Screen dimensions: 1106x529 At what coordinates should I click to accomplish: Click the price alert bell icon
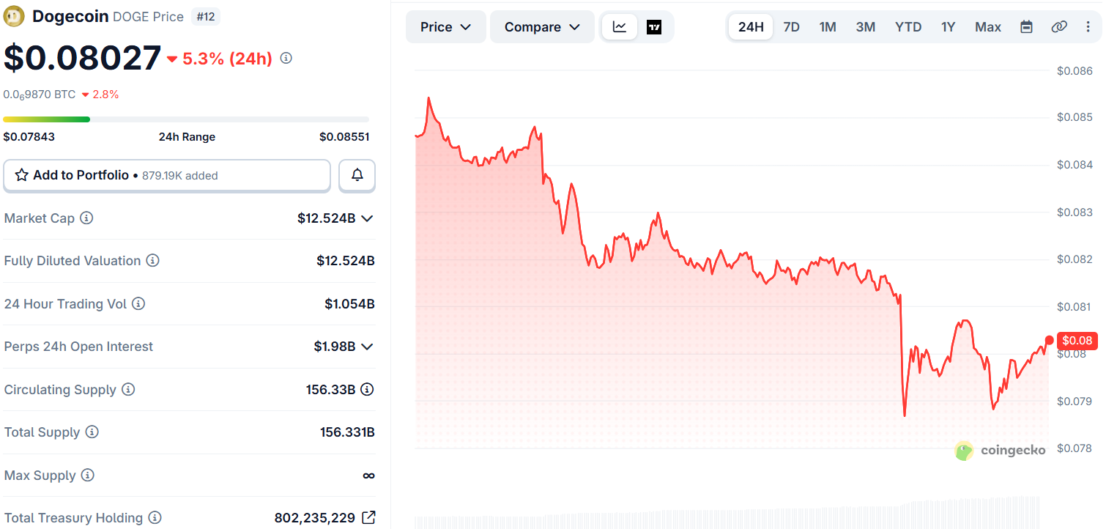357,175
